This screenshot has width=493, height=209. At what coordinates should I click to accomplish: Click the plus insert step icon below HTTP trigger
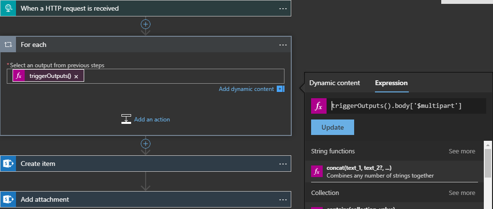pos(146,24)
